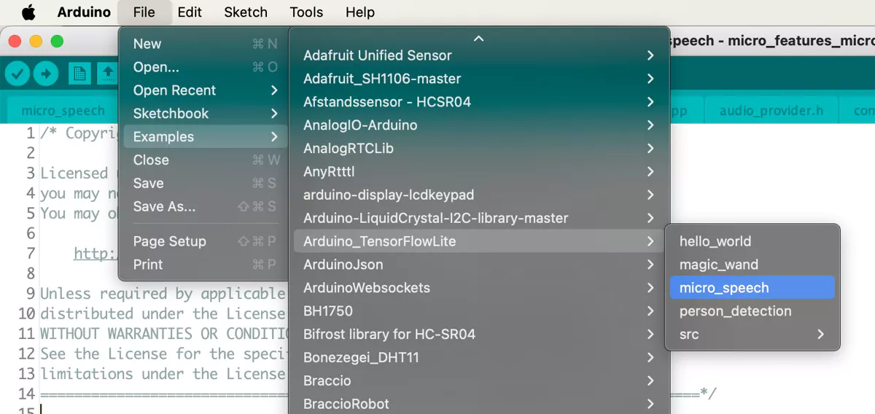
Task: Choose Save from the File menu
Action: click(x=204, y=184)
